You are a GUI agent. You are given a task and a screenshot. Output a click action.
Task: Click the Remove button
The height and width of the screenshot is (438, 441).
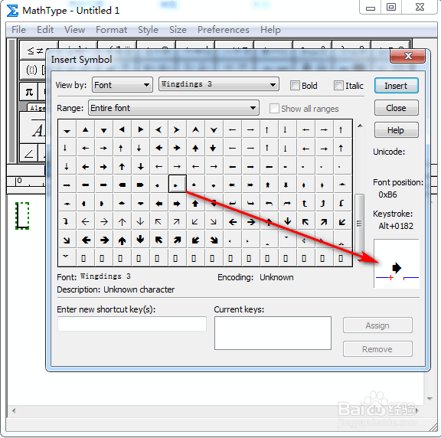[377, 349]
